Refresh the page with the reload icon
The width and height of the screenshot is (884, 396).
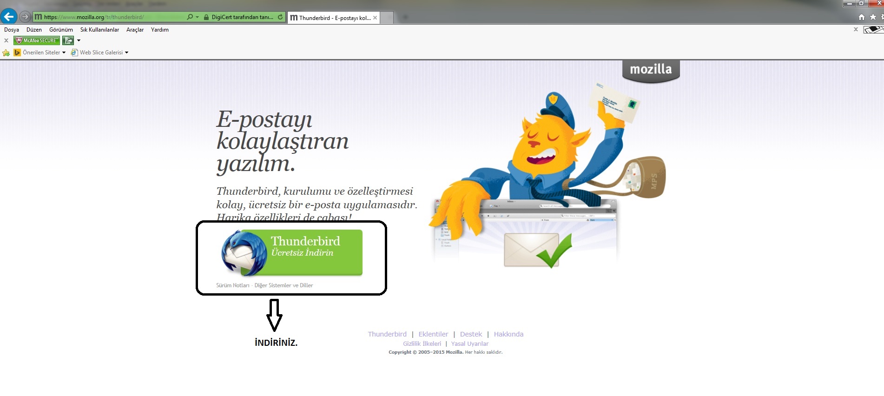[280, 17]
